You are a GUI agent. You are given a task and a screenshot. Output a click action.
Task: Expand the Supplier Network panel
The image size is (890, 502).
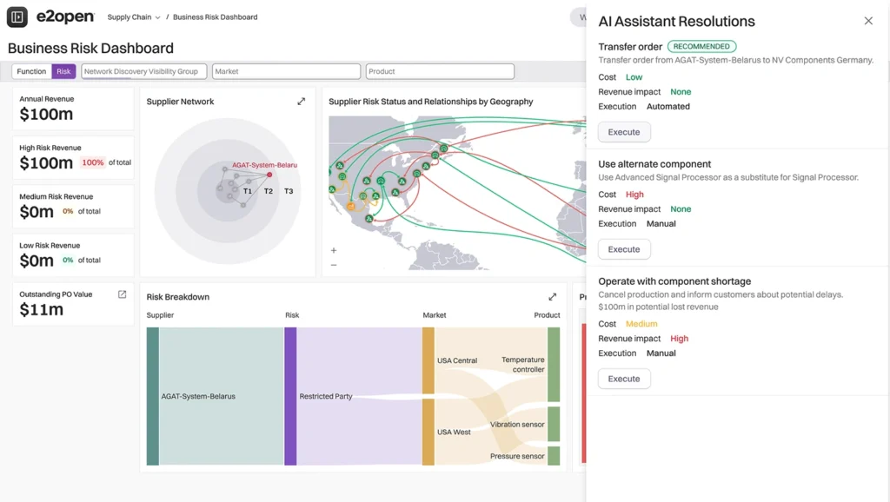coord(301,102)
